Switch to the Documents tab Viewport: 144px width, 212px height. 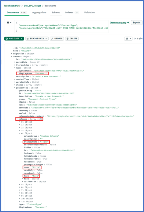[x=17, y=12]
